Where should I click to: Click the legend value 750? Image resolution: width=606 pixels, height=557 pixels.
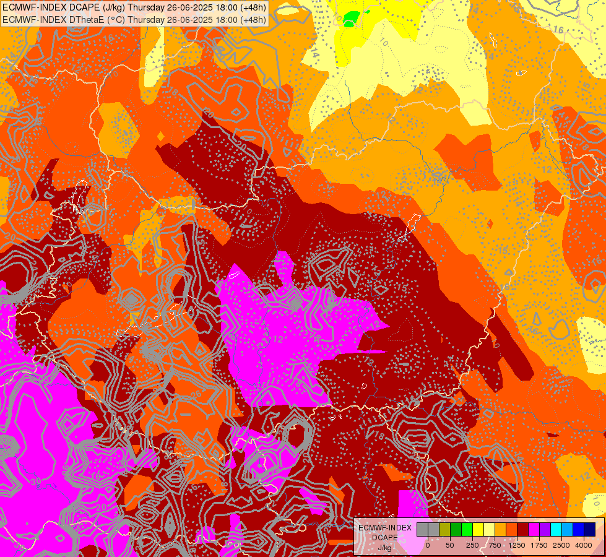[495, 545]
